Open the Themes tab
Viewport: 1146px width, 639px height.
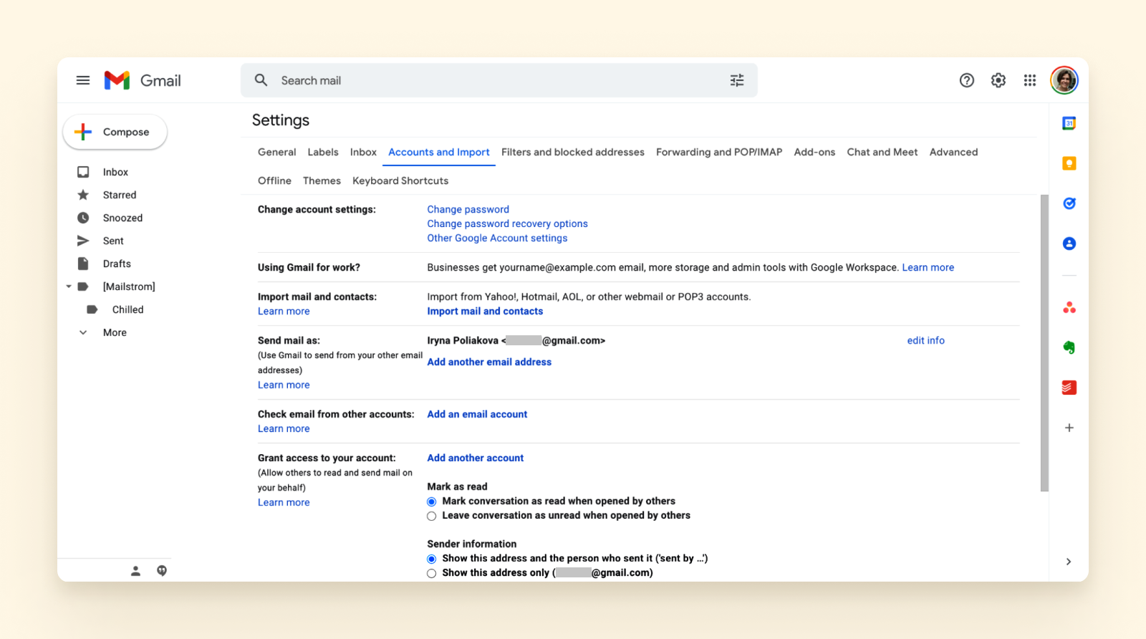322,181
